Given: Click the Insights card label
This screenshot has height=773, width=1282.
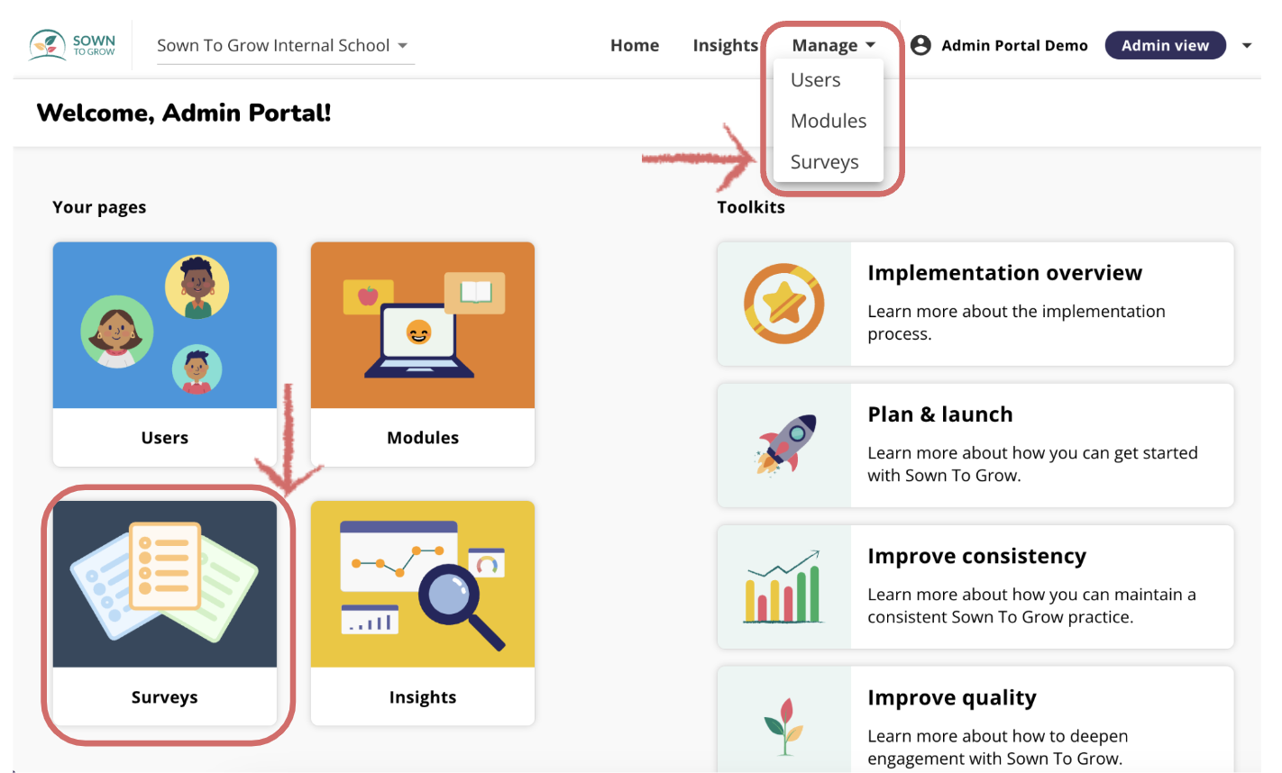Looking at the screenshot, I should coord(423,697).
